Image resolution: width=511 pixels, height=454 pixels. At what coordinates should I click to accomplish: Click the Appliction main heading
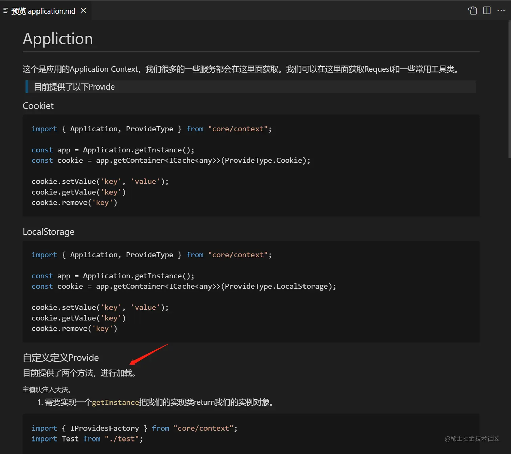(x=58, y=39)
